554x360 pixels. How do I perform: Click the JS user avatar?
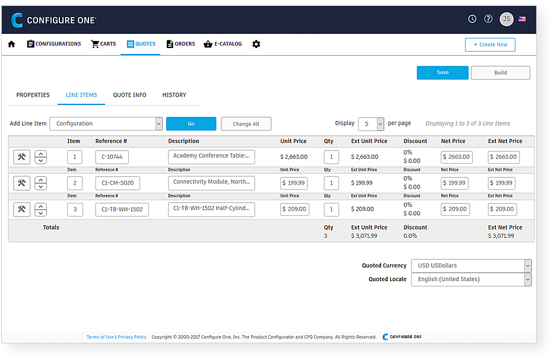click(x=506, y=19)
